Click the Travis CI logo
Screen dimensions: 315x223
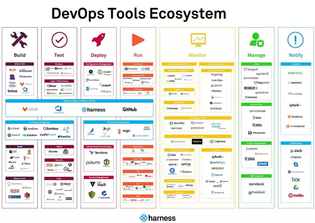click(x=14, y=135)
